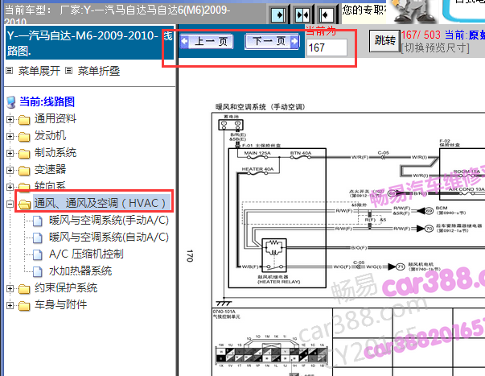Click the Y-一汽马自达-M6-2009-2010 title banner
This screenshot has width=485, height=376.
click(90, 43)
